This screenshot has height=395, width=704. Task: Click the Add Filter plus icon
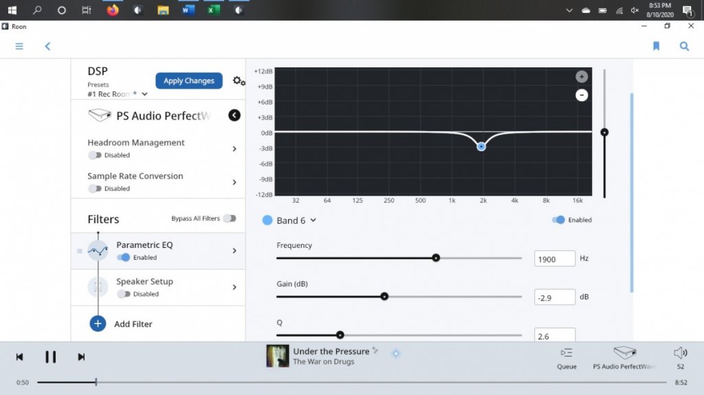98,324
